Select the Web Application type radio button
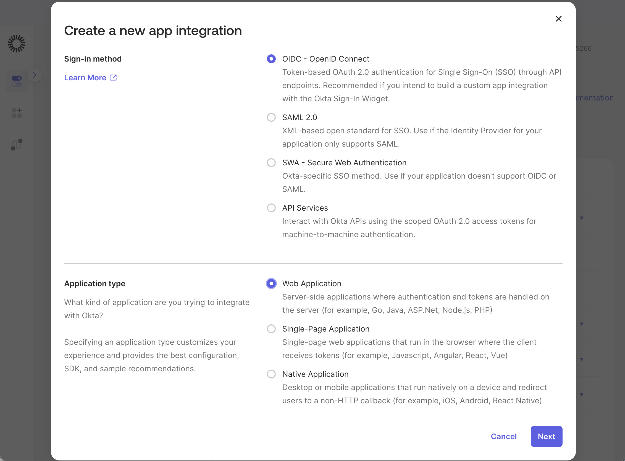 coord(271,284)
